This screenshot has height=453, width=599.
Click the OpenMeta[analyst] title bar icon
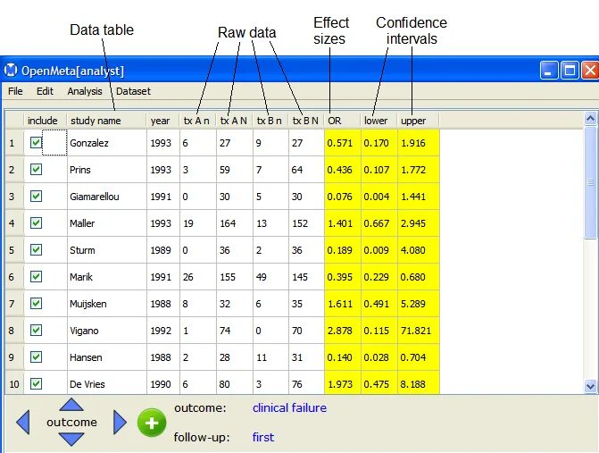(x=11, y=71)
